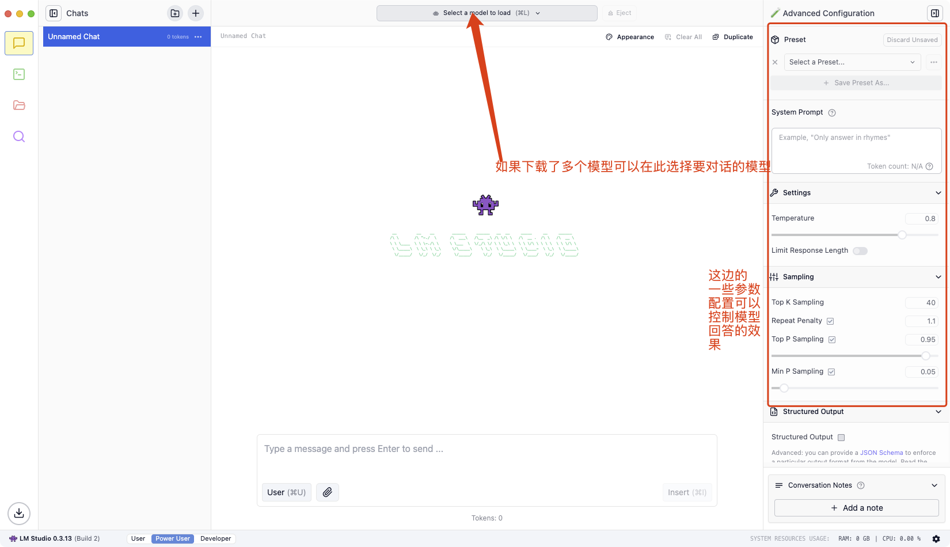This screenshot has width=950, height=547.
Task: Open app settings gear in status bar
Action: click(936, 539)
